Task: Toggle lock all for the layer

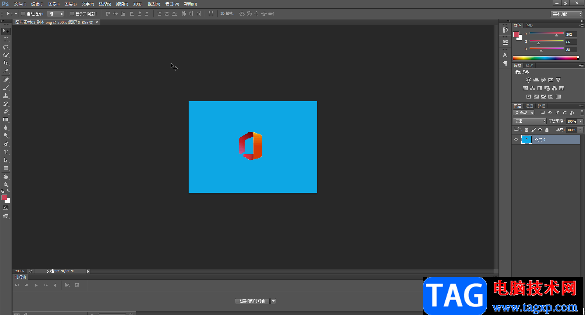Action: click(547, 130)
